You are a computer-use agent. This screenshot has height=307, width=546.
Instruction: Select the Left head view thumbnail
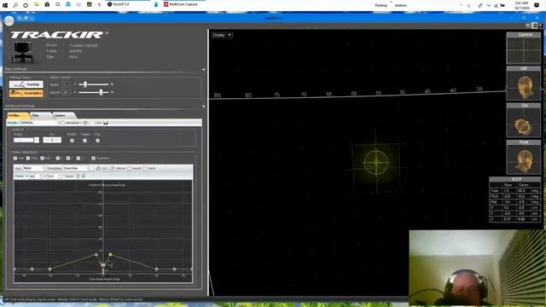coord(523,84)
